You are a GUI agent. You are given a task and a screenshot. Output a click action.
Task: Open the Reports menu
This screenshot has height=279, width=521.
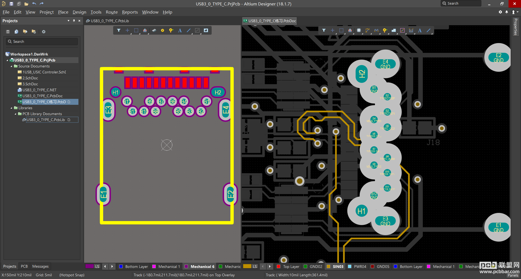point(130,12)
